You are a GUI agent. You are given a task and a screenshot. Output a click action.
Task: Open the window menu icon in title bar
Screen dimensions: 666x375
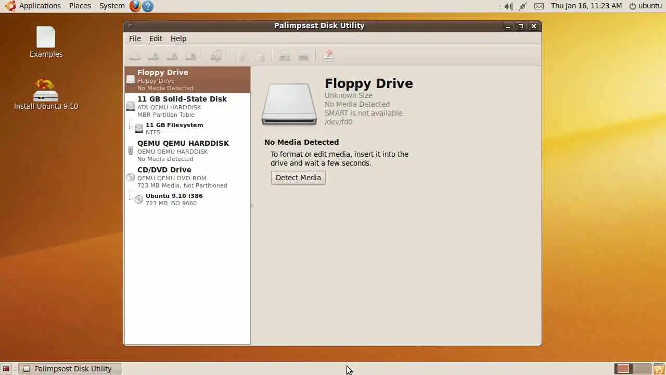pyautogui.click(x=130, y=26)
